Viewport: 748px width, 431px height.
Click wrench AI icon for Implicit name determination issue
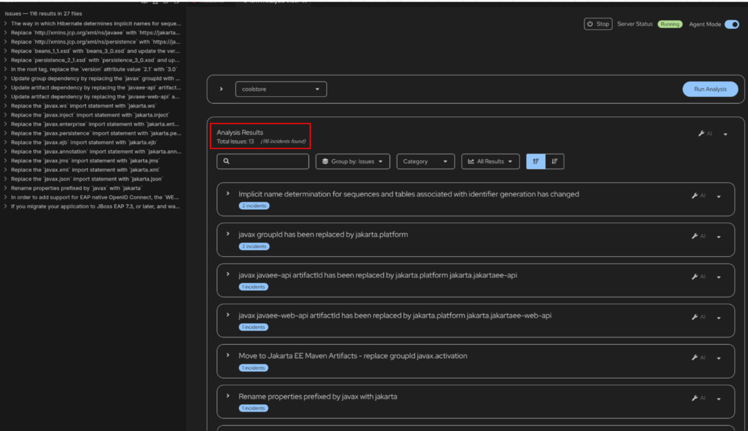click(x=699, y=196)
